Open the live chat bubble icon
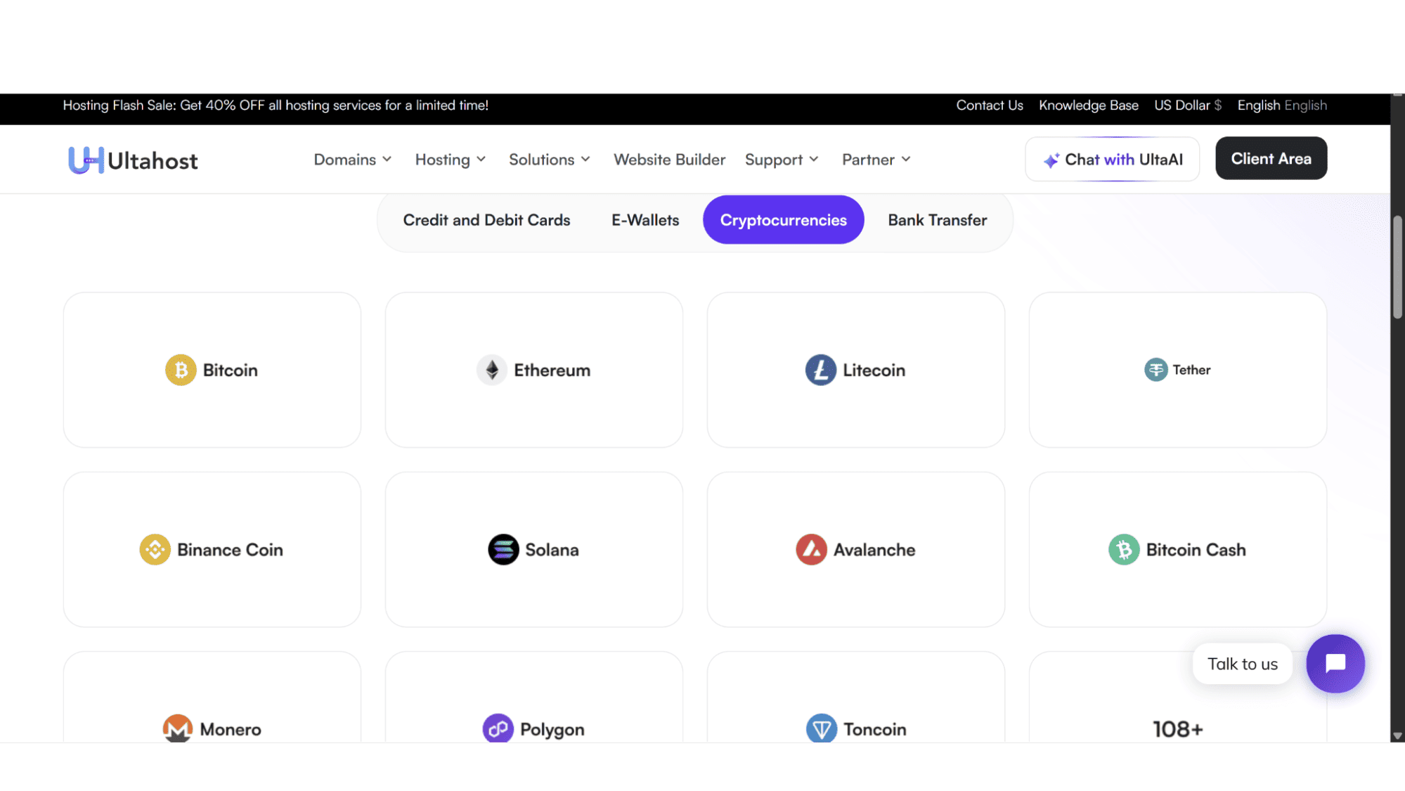This screenshot has width=1405, height=791. [x=1335, y=664]
